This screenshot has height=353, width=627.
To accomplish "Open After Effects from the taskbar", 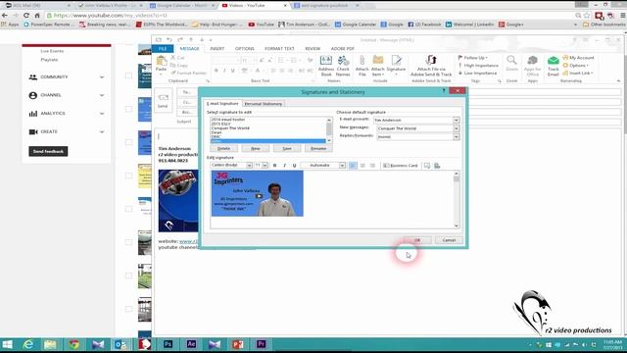I will (191, 344).
